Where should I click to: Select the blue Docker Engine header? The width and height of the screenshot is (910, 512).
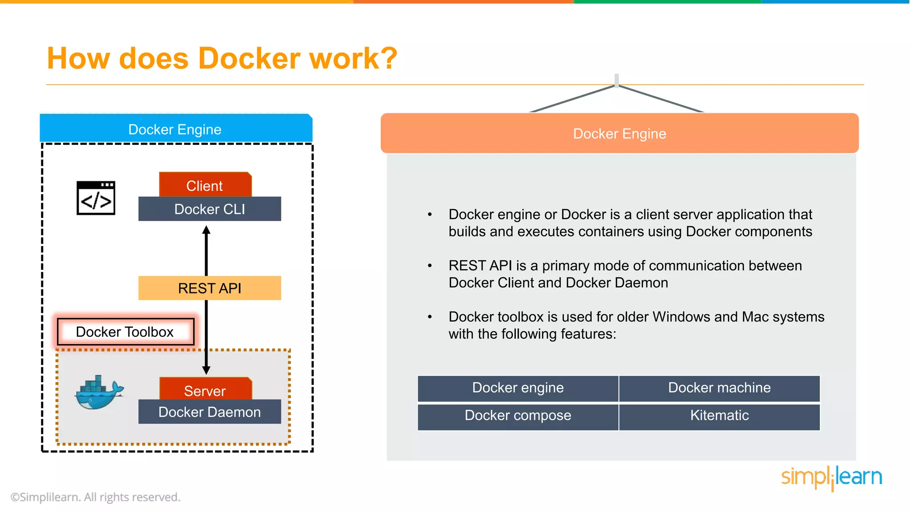click(x=176, y=128)
